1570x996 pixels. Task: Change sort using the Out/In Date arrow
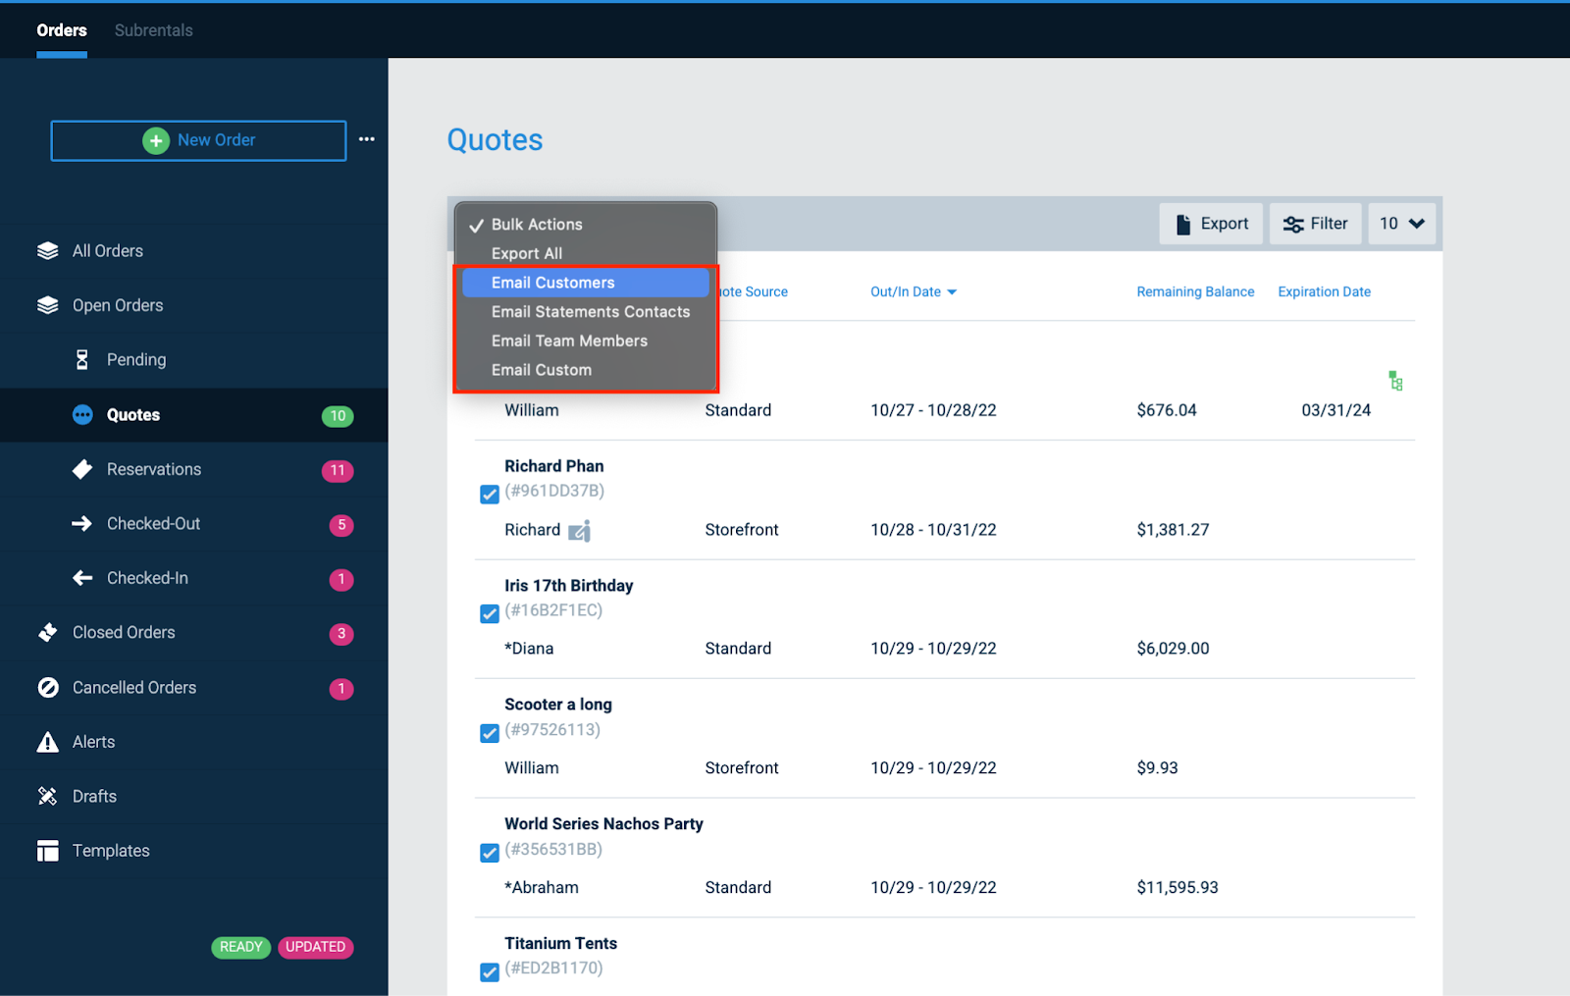point(951,291)
